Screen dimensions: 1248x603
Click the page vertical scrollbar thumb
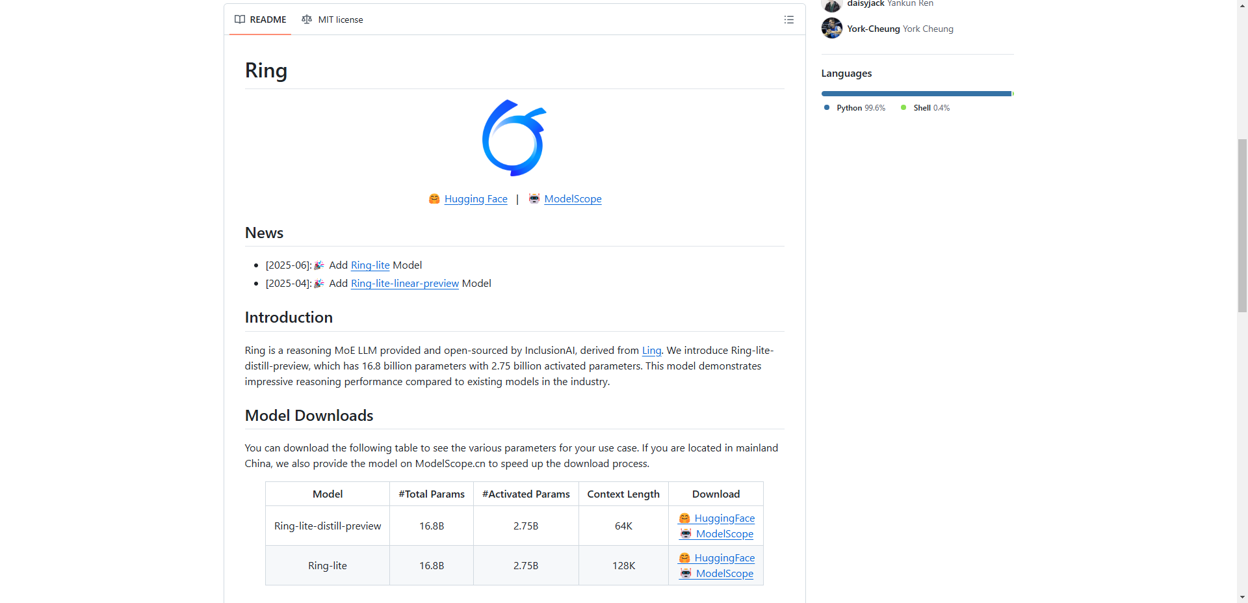point(1242,226)
